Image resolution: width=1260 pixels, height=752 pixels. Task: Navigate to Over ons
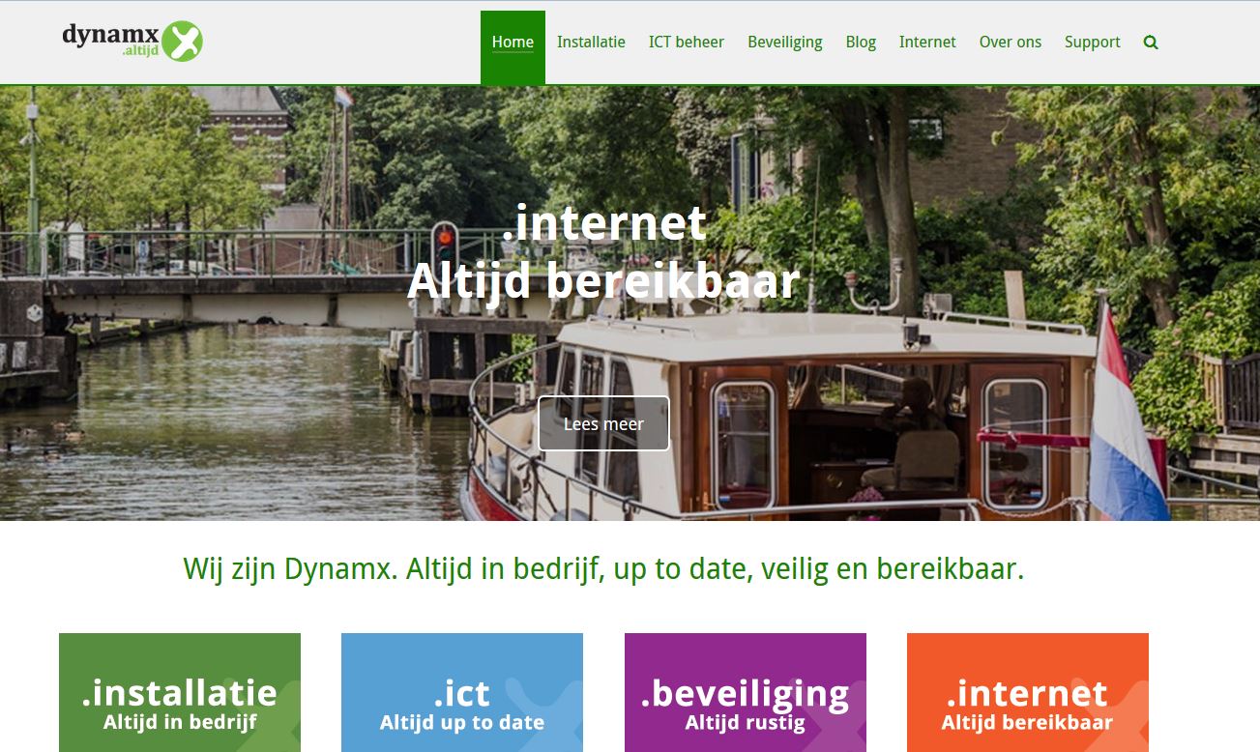[x=1011, y=43]
